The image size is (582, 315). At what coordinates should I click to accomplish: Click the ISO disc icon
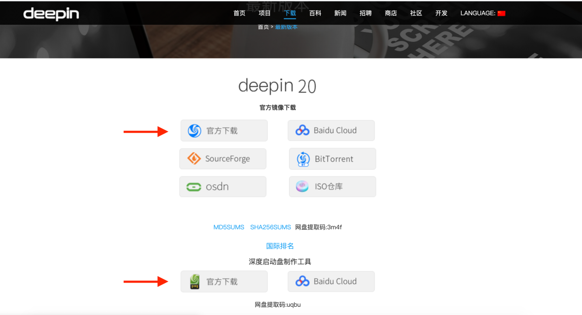303,187
